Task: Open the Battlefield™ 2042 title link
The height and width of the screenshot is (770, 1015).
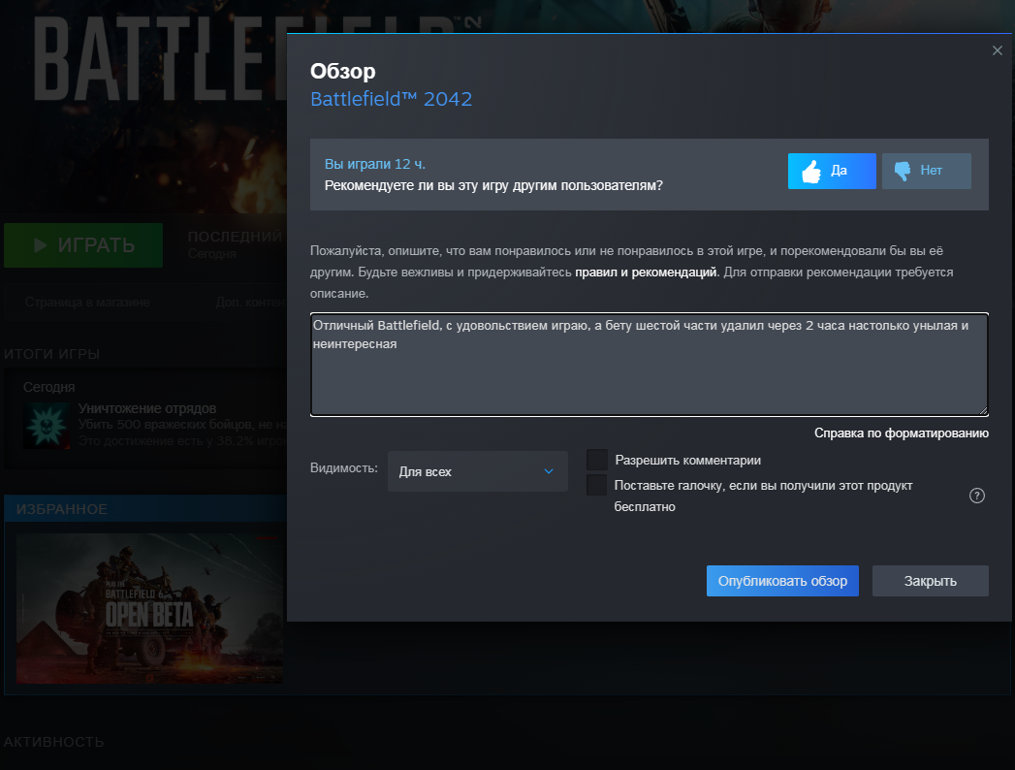Action: click(x=391, y=99)
